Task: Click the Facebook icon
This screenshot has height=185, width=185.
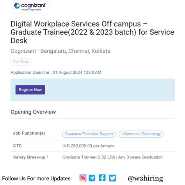Action: pos(102,178)
